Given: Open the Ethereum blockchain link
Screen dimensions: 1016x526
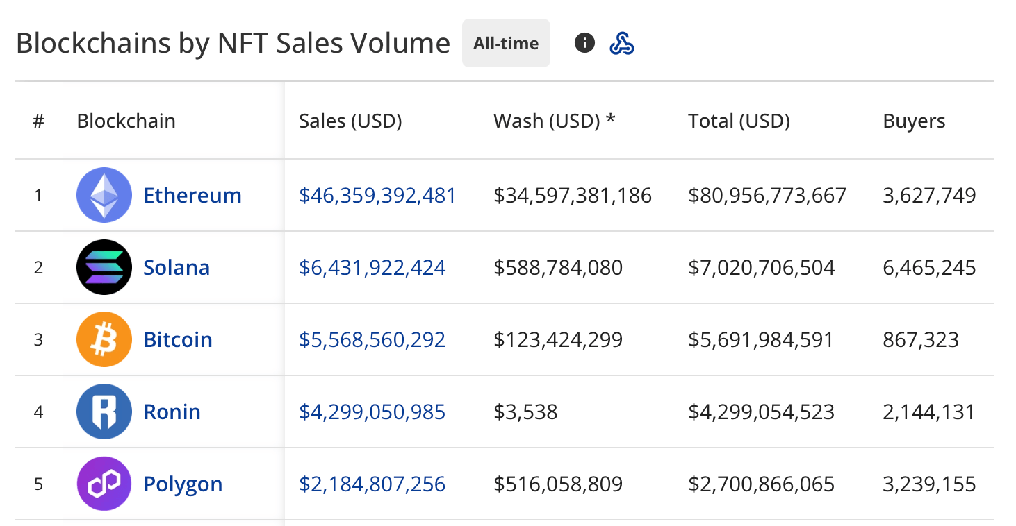Looking at the screenshot, I should tap(192, 195).
